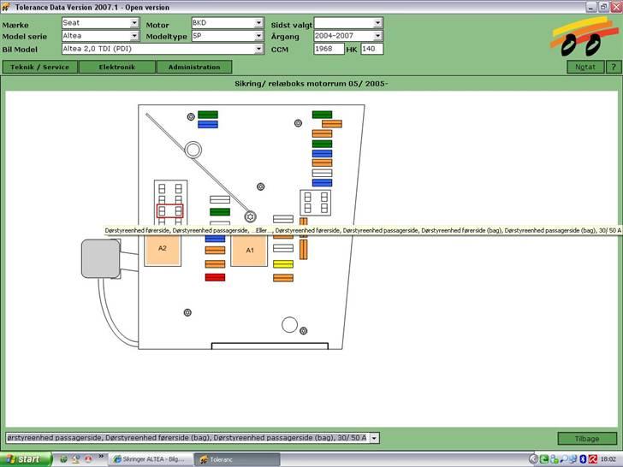Click the Tolerance Data logo
The height and width of the screenshot is (467, 623).
pyautogui.click(x=584, y=36)
